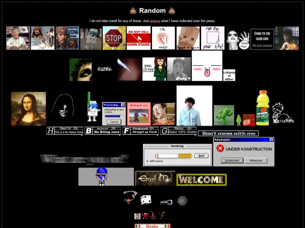
Task: Click the blurry gray text banner
Action: pos(84,159)
